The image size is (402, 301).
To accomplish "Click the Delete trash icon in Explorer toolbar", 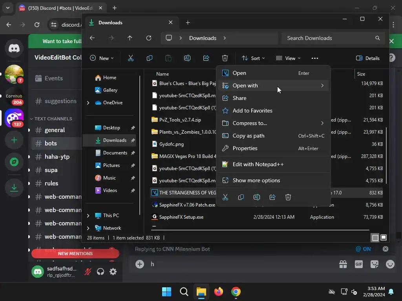I will click(x=225, y=58).
